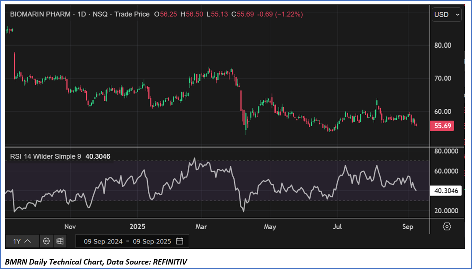Image resolution: width=472 pixels, height=269 pixels.
Task: Click the Jul time axis label
Action: coord(337,227)
